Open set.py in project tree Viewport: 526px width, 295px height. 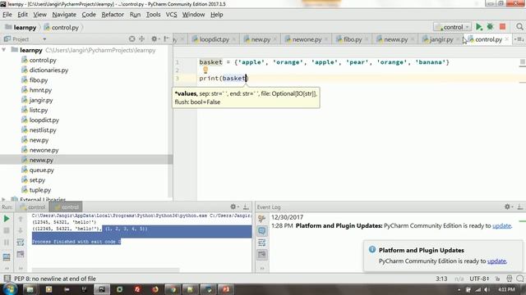(37, 180)
